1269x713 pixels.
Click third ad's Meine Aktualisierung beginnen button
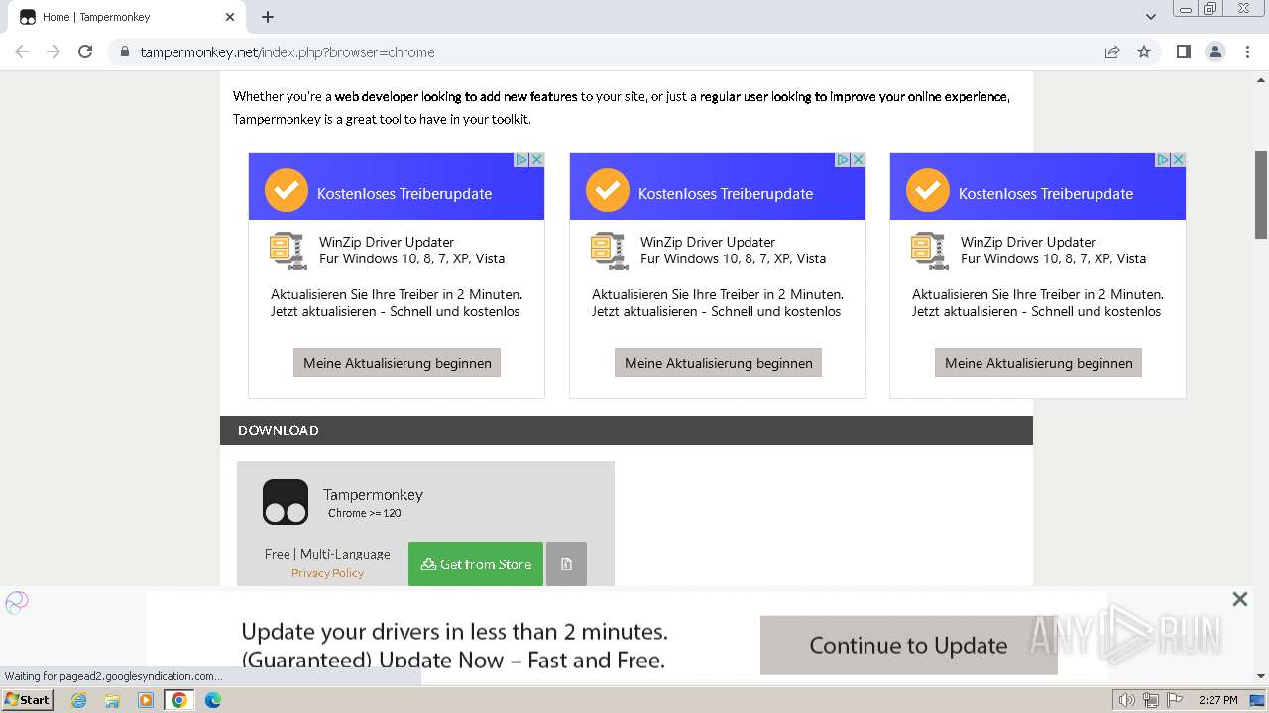pos(1038,362)
